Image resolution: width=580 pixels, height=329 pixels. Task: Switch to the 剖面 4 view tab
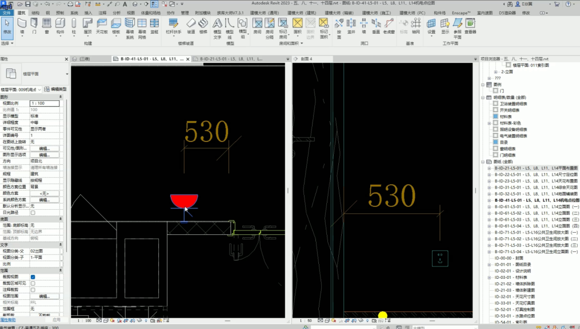(x=307, y=59)
